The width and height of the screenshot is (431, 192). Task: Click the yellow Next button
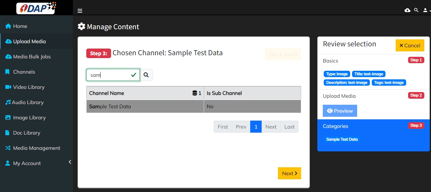pos(289,173)
